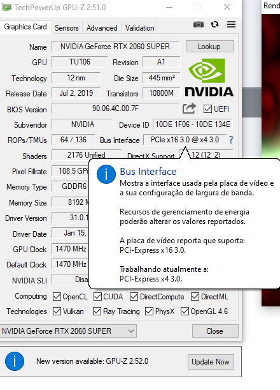Toggle the OpenGL 4.6 checkbox
This screenshot has width=280, height=390.
(185, 311)
